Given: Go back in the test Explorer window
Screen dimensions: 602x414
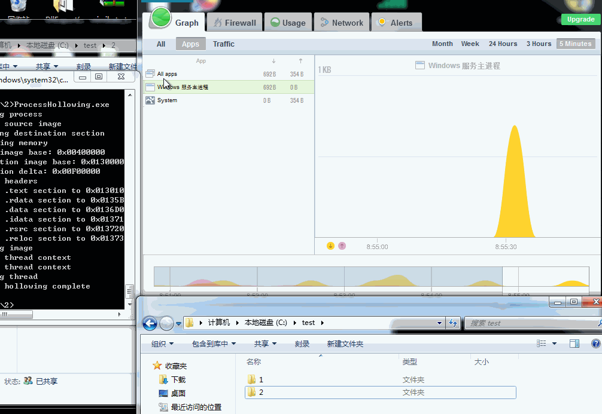Looking at the screenshot, I should (150, 323).
